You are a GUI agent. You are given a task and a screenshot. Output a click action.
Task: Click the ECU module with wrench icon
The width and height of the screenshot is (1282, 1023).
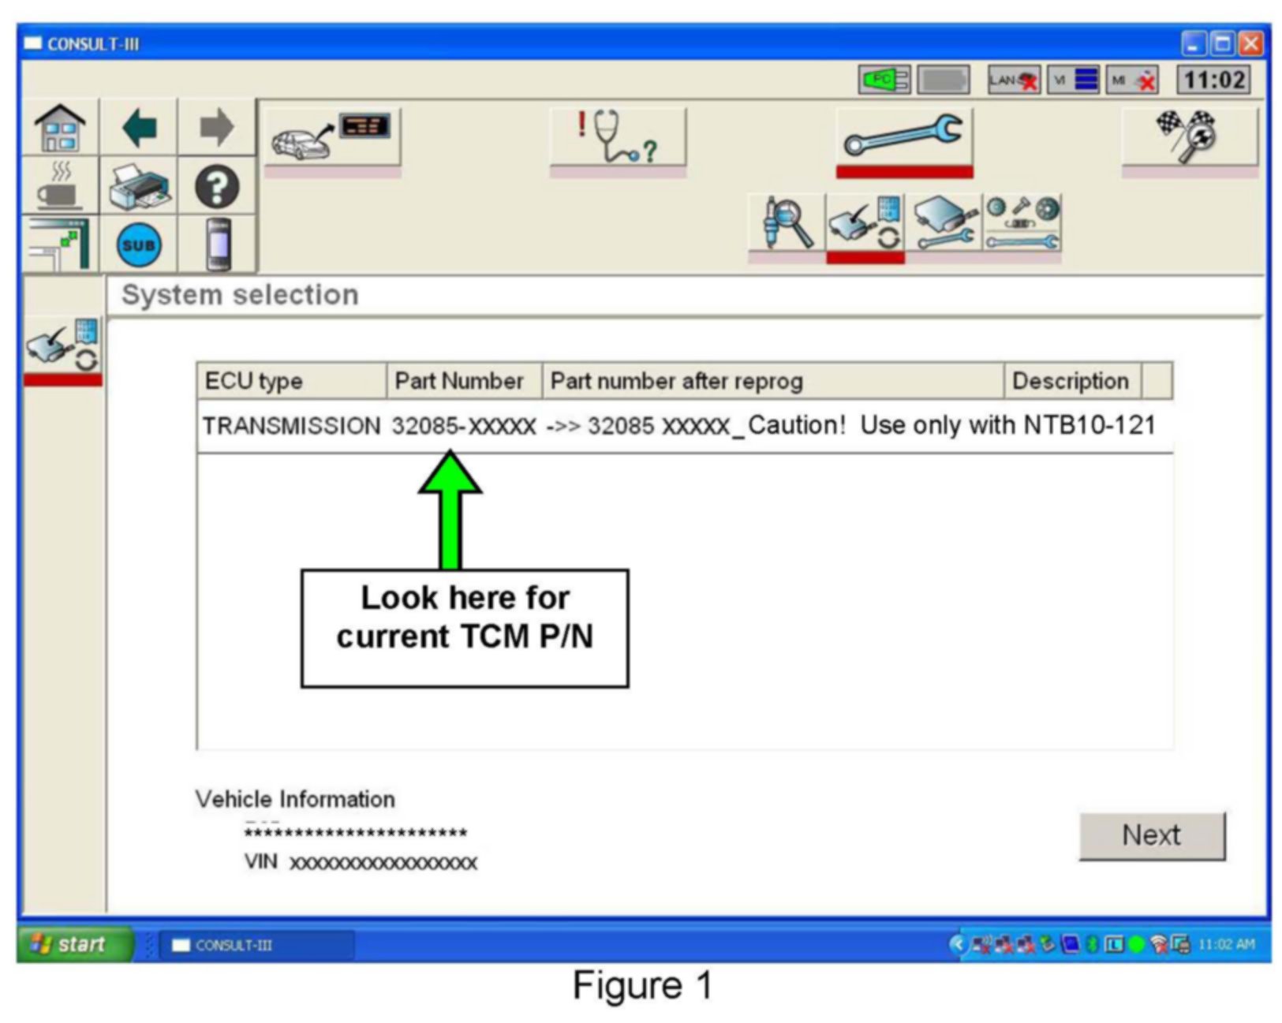tap(944, 224)
